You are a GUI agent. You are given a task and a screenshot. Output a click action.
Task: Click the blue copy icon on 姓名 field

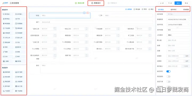click(x=84, y=13)
